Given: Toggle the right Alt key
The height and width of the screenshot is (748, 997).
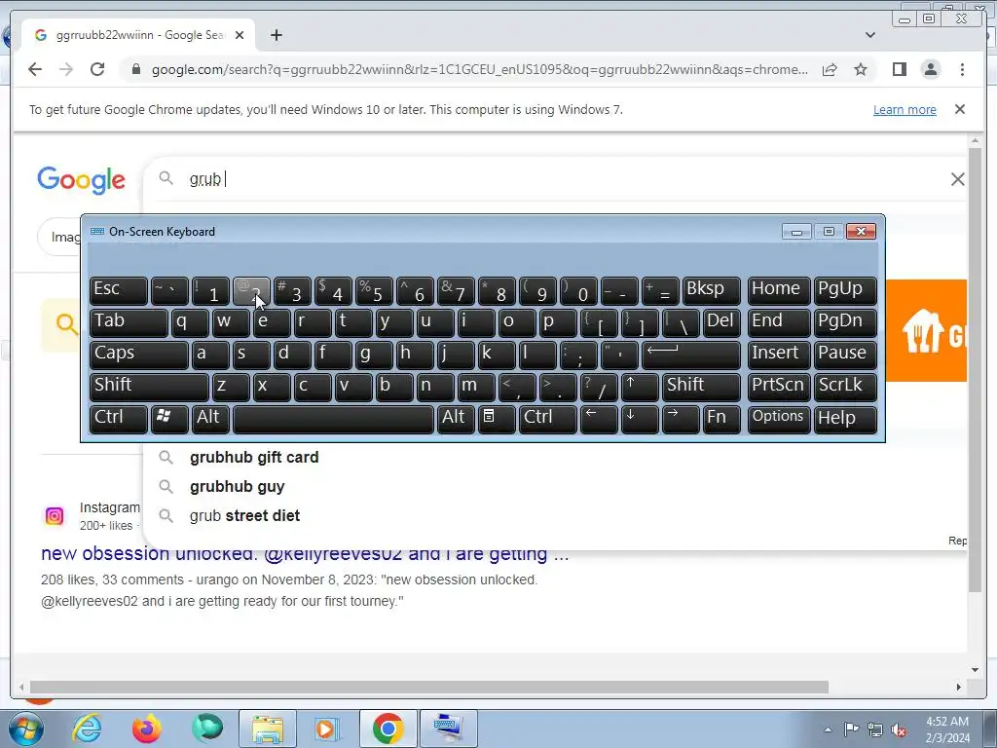Looking at the screenshot, I should (456, 419).
